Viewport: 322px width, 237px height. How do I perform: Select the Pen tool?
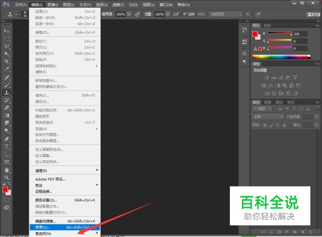(7, 139)
